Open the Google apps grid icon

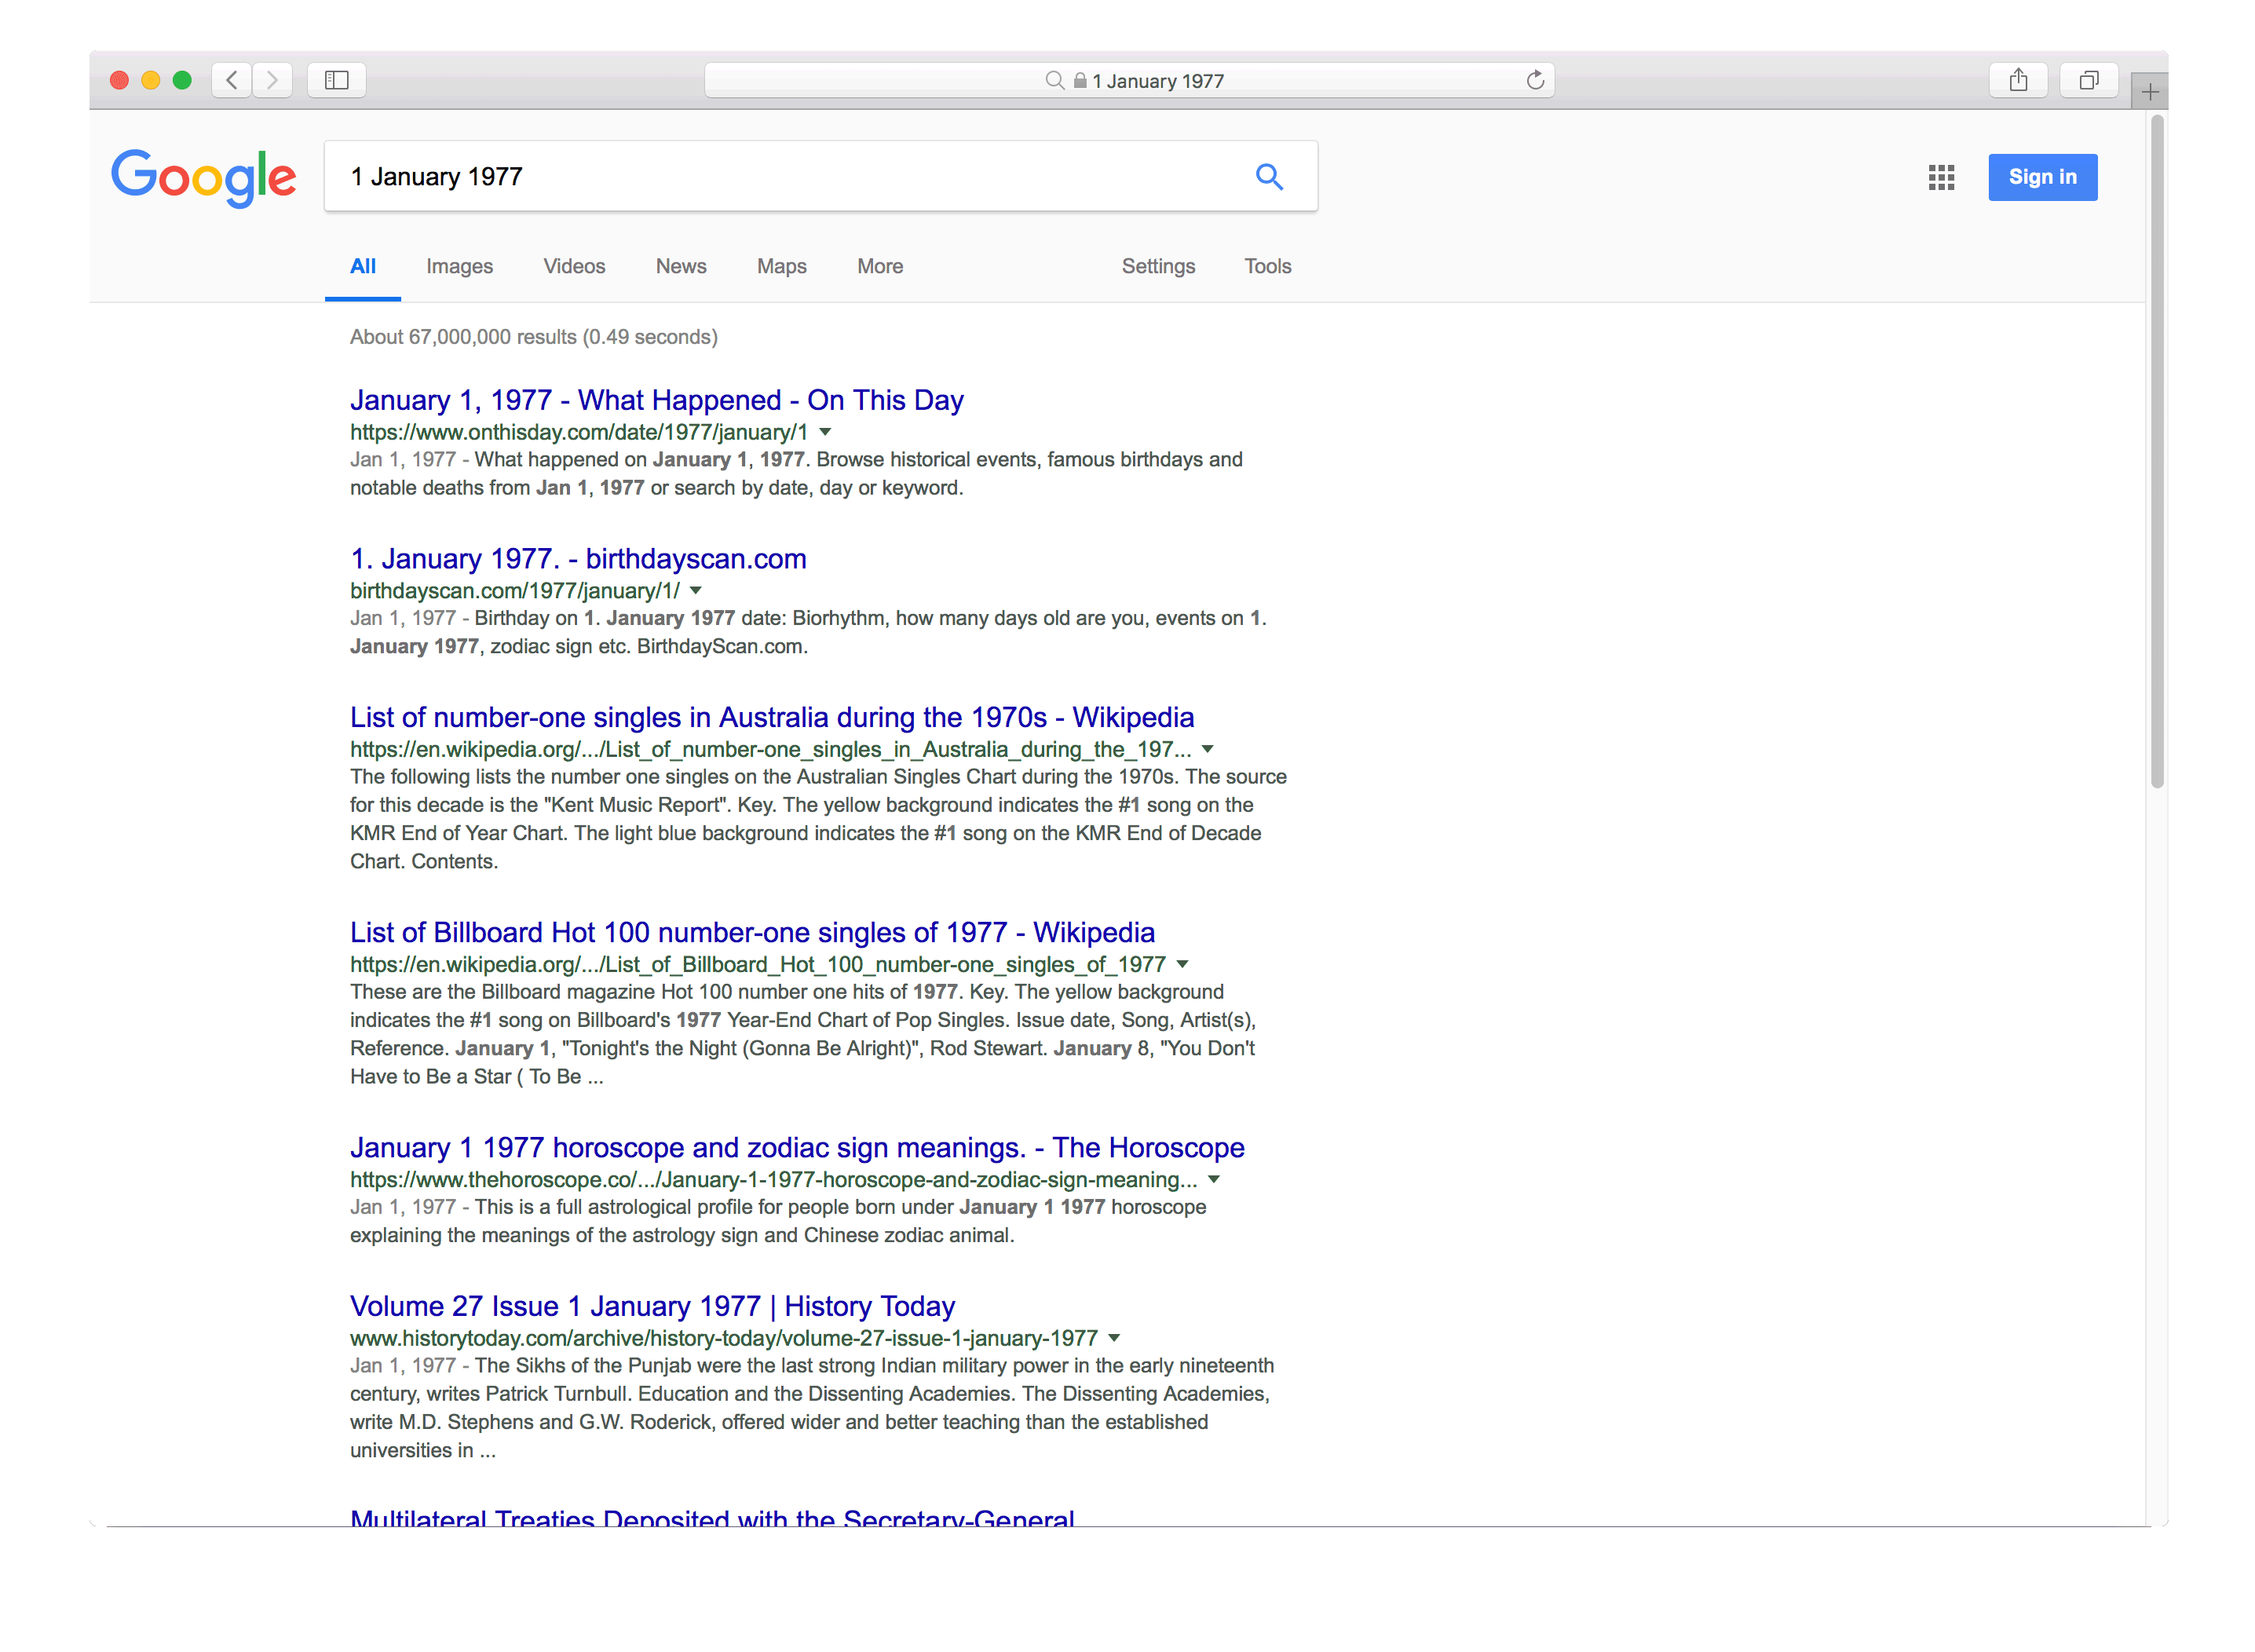(x=1941, y=178)
